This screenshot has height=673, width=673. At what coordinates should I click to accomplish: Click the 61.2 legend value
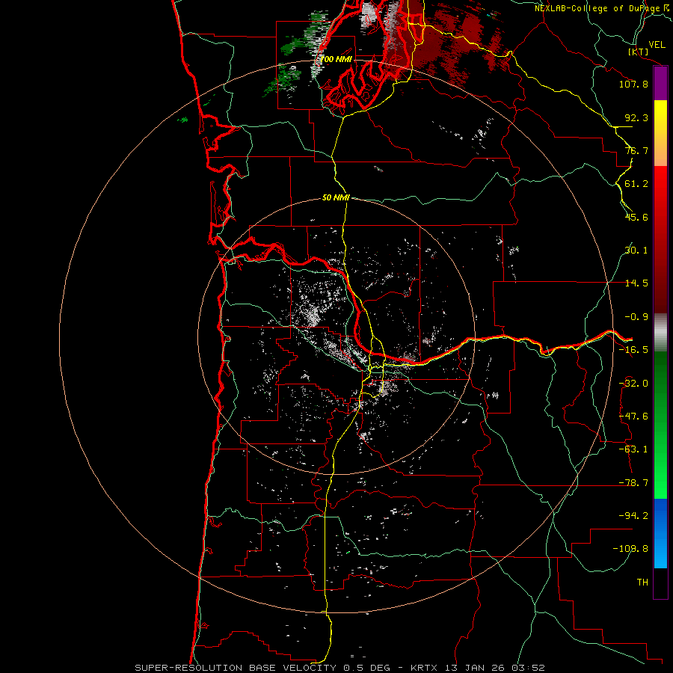(636, 184)
